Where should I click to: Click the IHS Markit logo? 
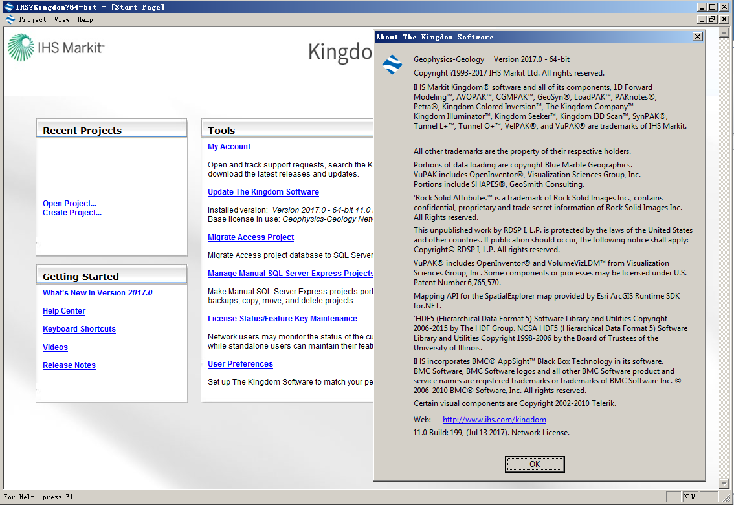56,47
